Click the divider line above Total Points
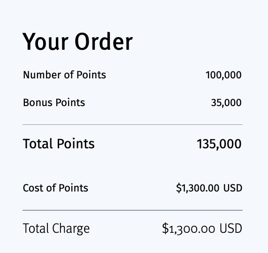 (132, 124)
